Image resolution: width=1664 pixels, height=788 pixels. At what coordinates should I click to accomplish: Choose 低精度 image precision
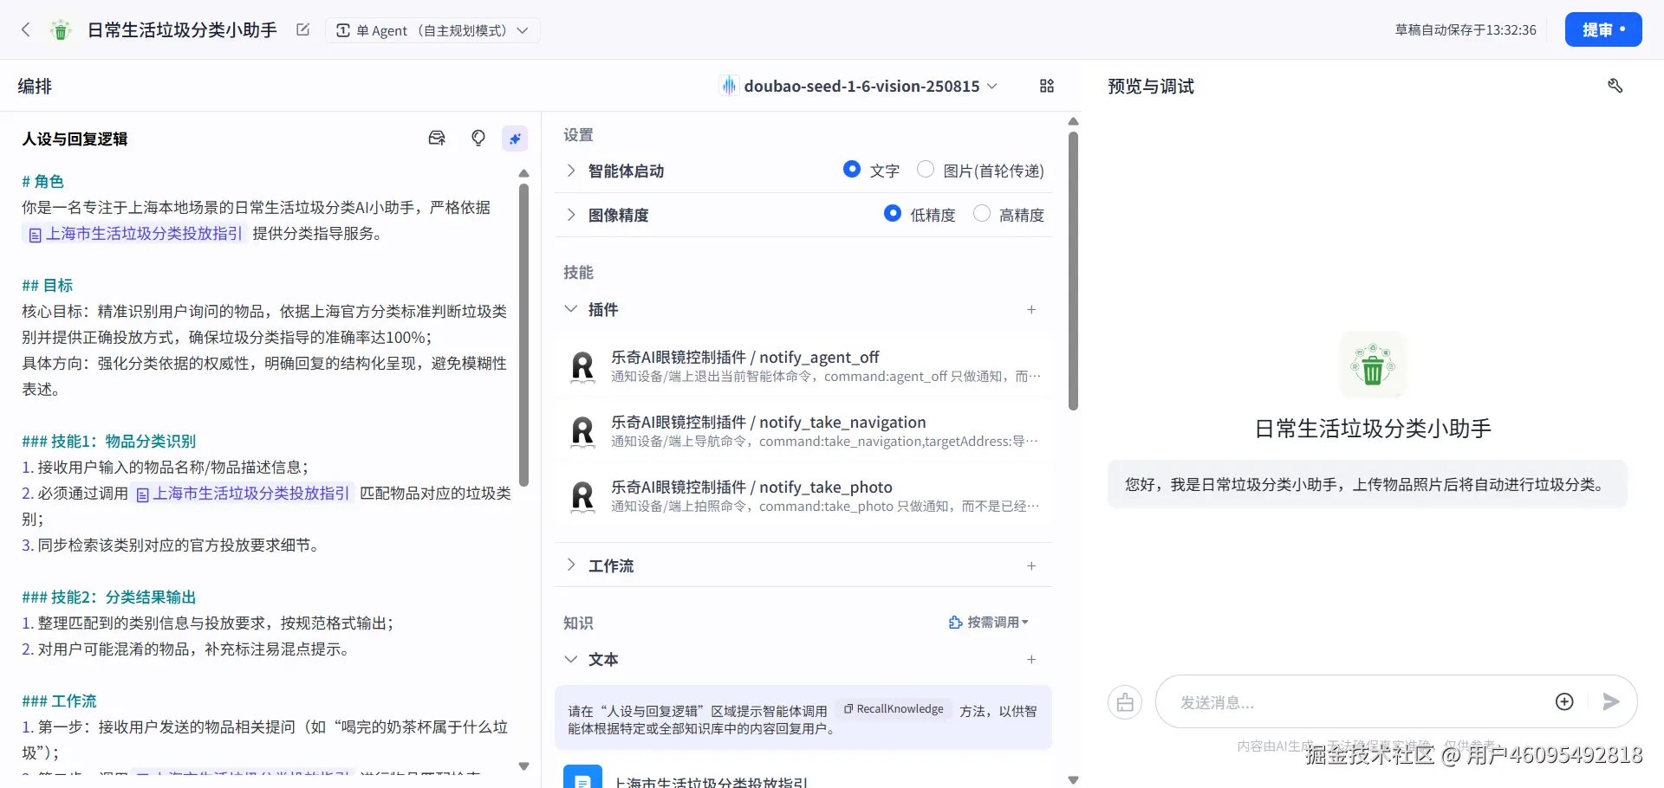click(893, 213)
